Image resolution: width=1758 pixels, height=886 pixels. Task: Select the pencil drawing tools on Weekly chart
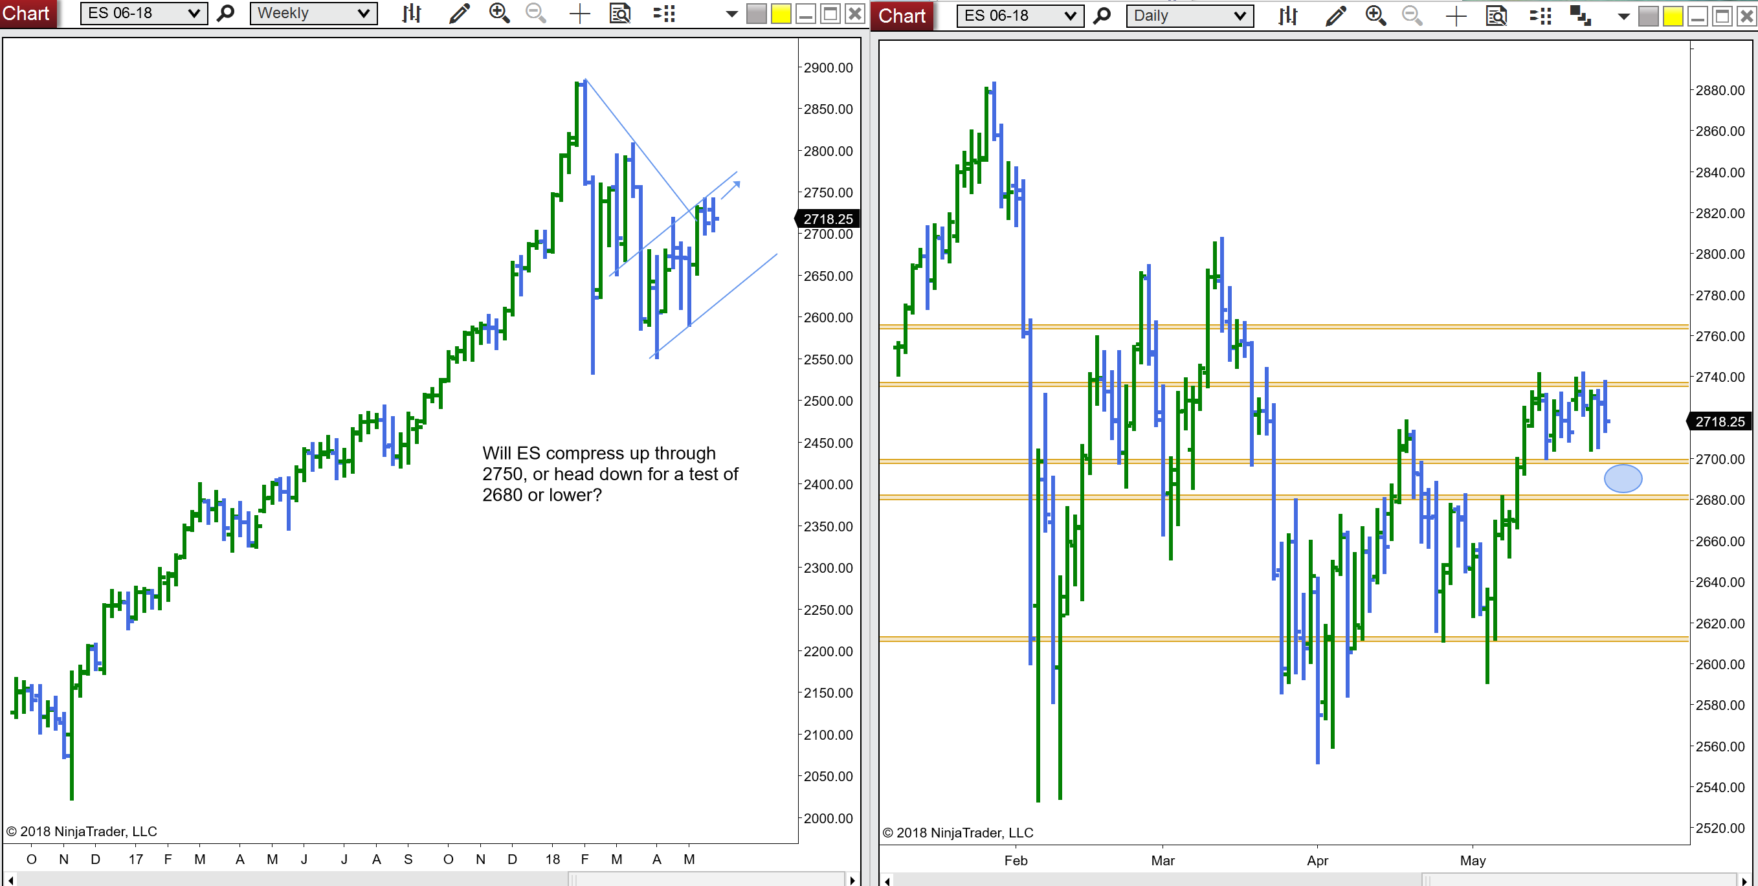click(x=460, y=13)
